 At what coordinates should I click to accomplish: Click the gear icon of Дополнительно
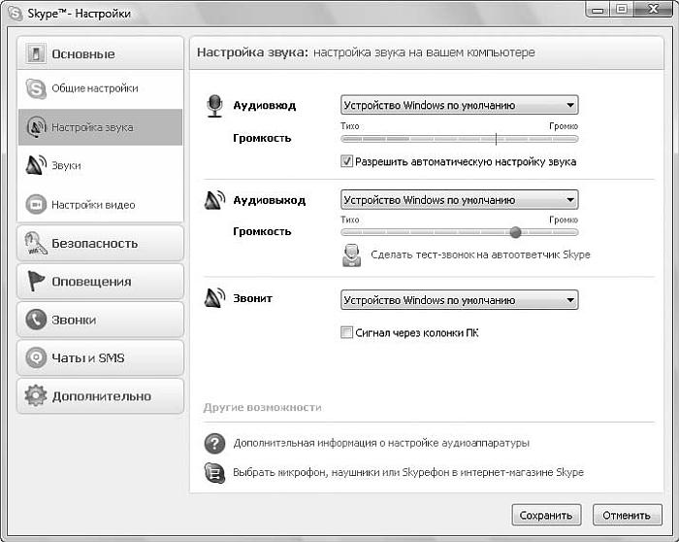(x=36, y=396)
